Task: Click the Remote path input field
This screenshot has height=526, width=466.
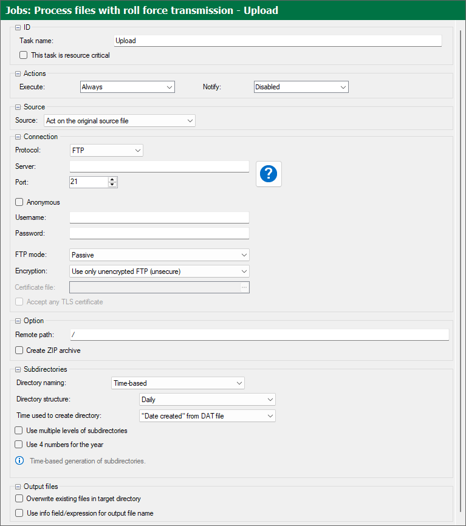Action: [x=259, y=335]
